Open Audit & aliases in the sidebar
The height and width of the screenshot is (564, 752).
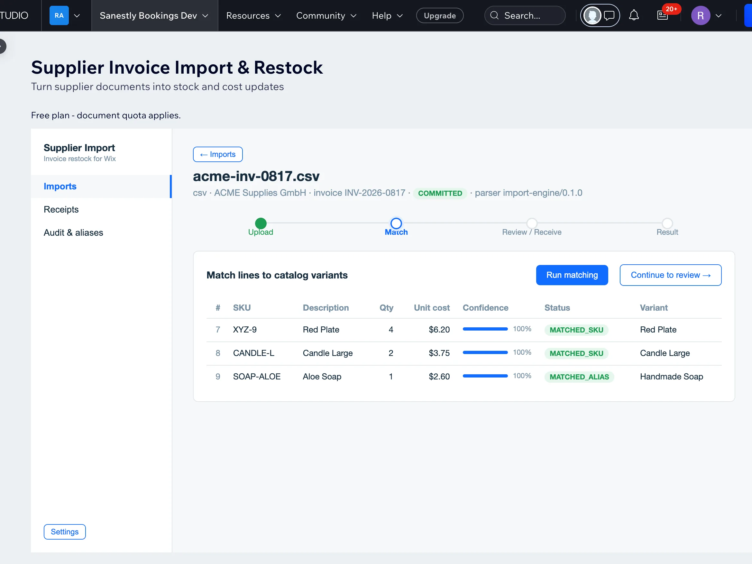pyautogui.click(x=101, y=232)
